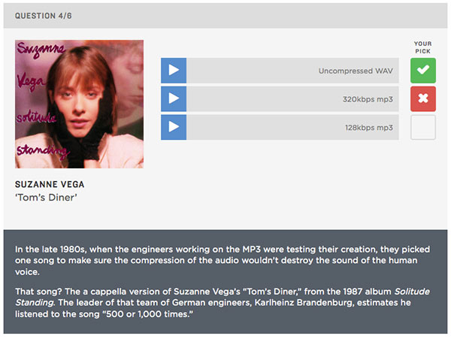Click the quoted '500 or 1,000 times' text
The image size is (451, 339).
(148, 314)
